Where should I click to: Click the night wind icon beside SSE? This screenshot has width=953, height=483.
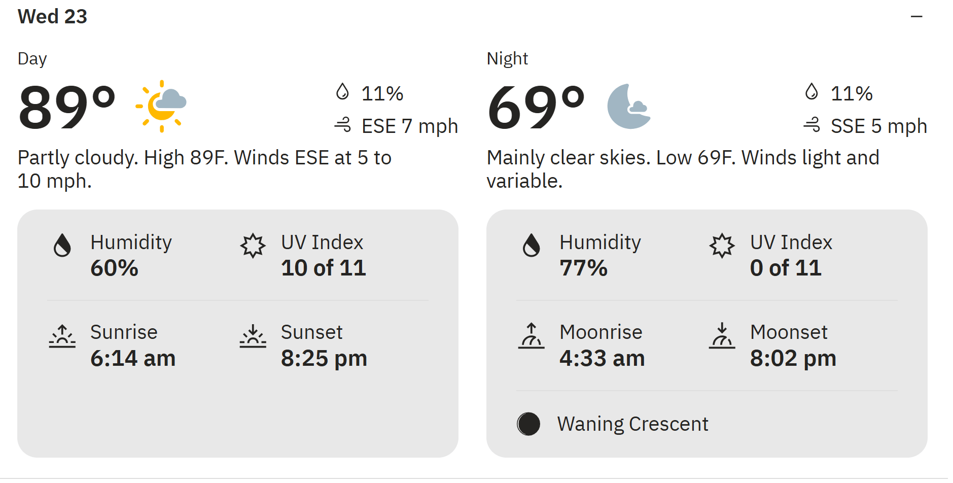coord(812,124)
